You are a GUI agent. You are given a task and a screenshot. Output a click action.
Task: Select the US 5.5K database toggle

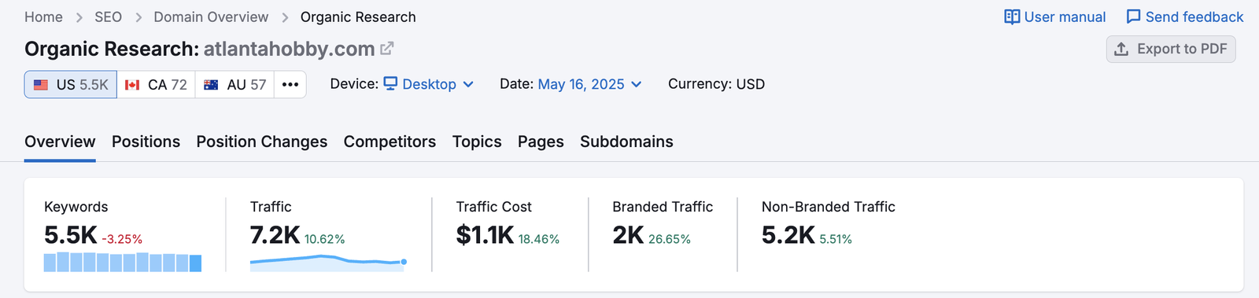[71, 84]
